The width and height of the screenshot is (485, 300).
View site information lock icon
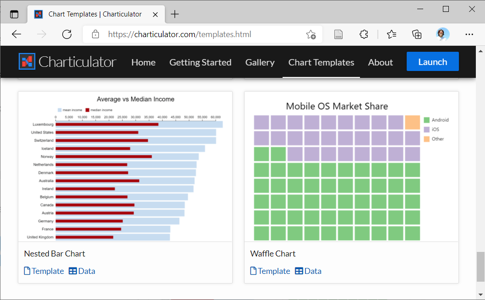pyautogui.click(x=96, y=34)
